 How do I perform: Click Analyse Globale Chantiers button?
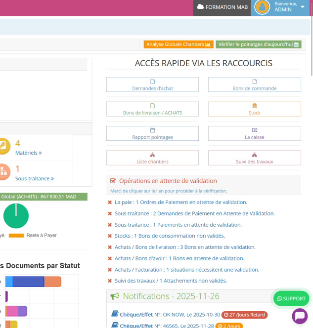[x=179, y=44]
